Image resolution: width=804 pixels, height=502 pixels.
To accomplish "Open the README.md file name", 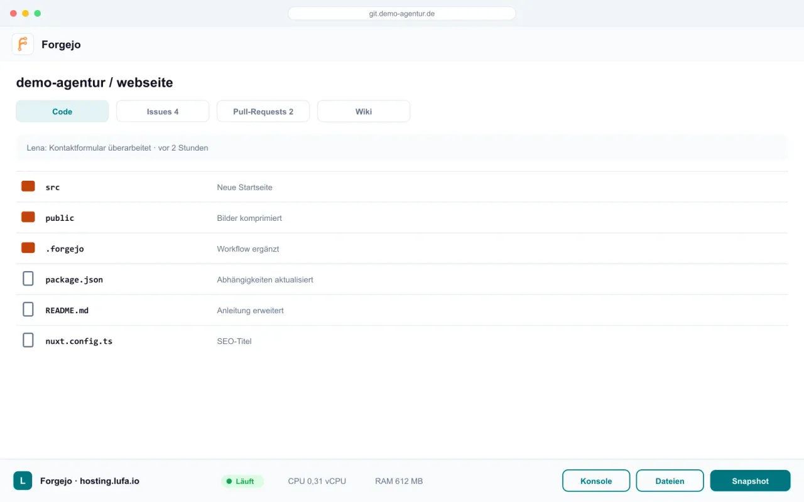I will click(67, 310).
